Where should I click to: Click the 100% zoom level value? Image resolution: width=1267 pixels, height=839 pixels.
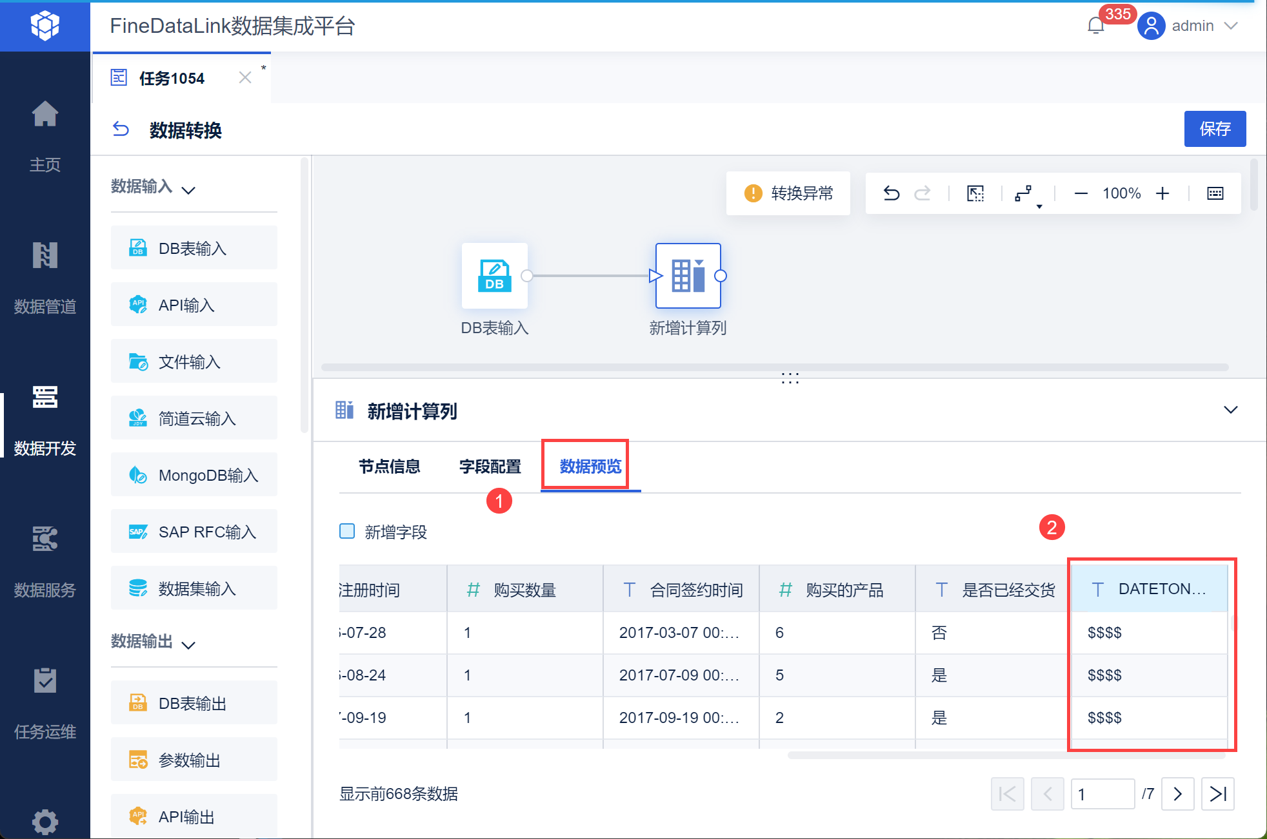click(1122, 193)
